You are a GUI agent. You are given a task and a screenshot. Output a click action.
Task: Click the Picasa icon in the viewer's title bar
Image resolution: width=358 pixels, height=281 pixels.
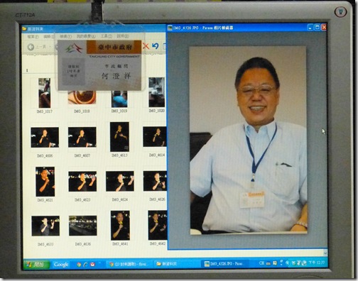coord(170,28)
